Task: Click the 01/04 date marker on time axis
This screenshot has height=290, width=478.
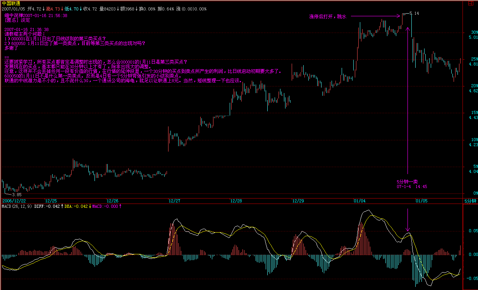Action: click(359, 201)
